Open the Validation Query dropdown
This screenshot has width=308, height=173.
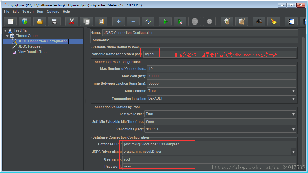point(293,129)
